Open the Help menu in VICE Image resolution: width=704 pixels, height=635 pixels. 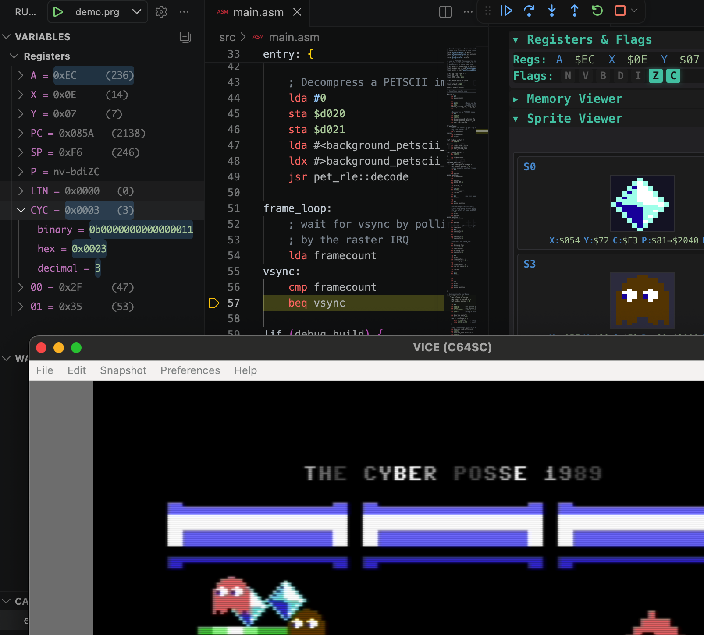245,370
